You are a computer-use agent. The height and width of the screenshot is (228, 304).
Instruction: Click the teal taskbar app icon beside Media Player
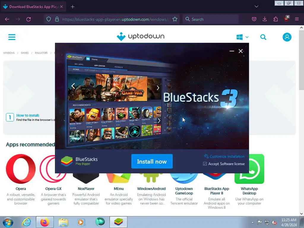point(100,222)
